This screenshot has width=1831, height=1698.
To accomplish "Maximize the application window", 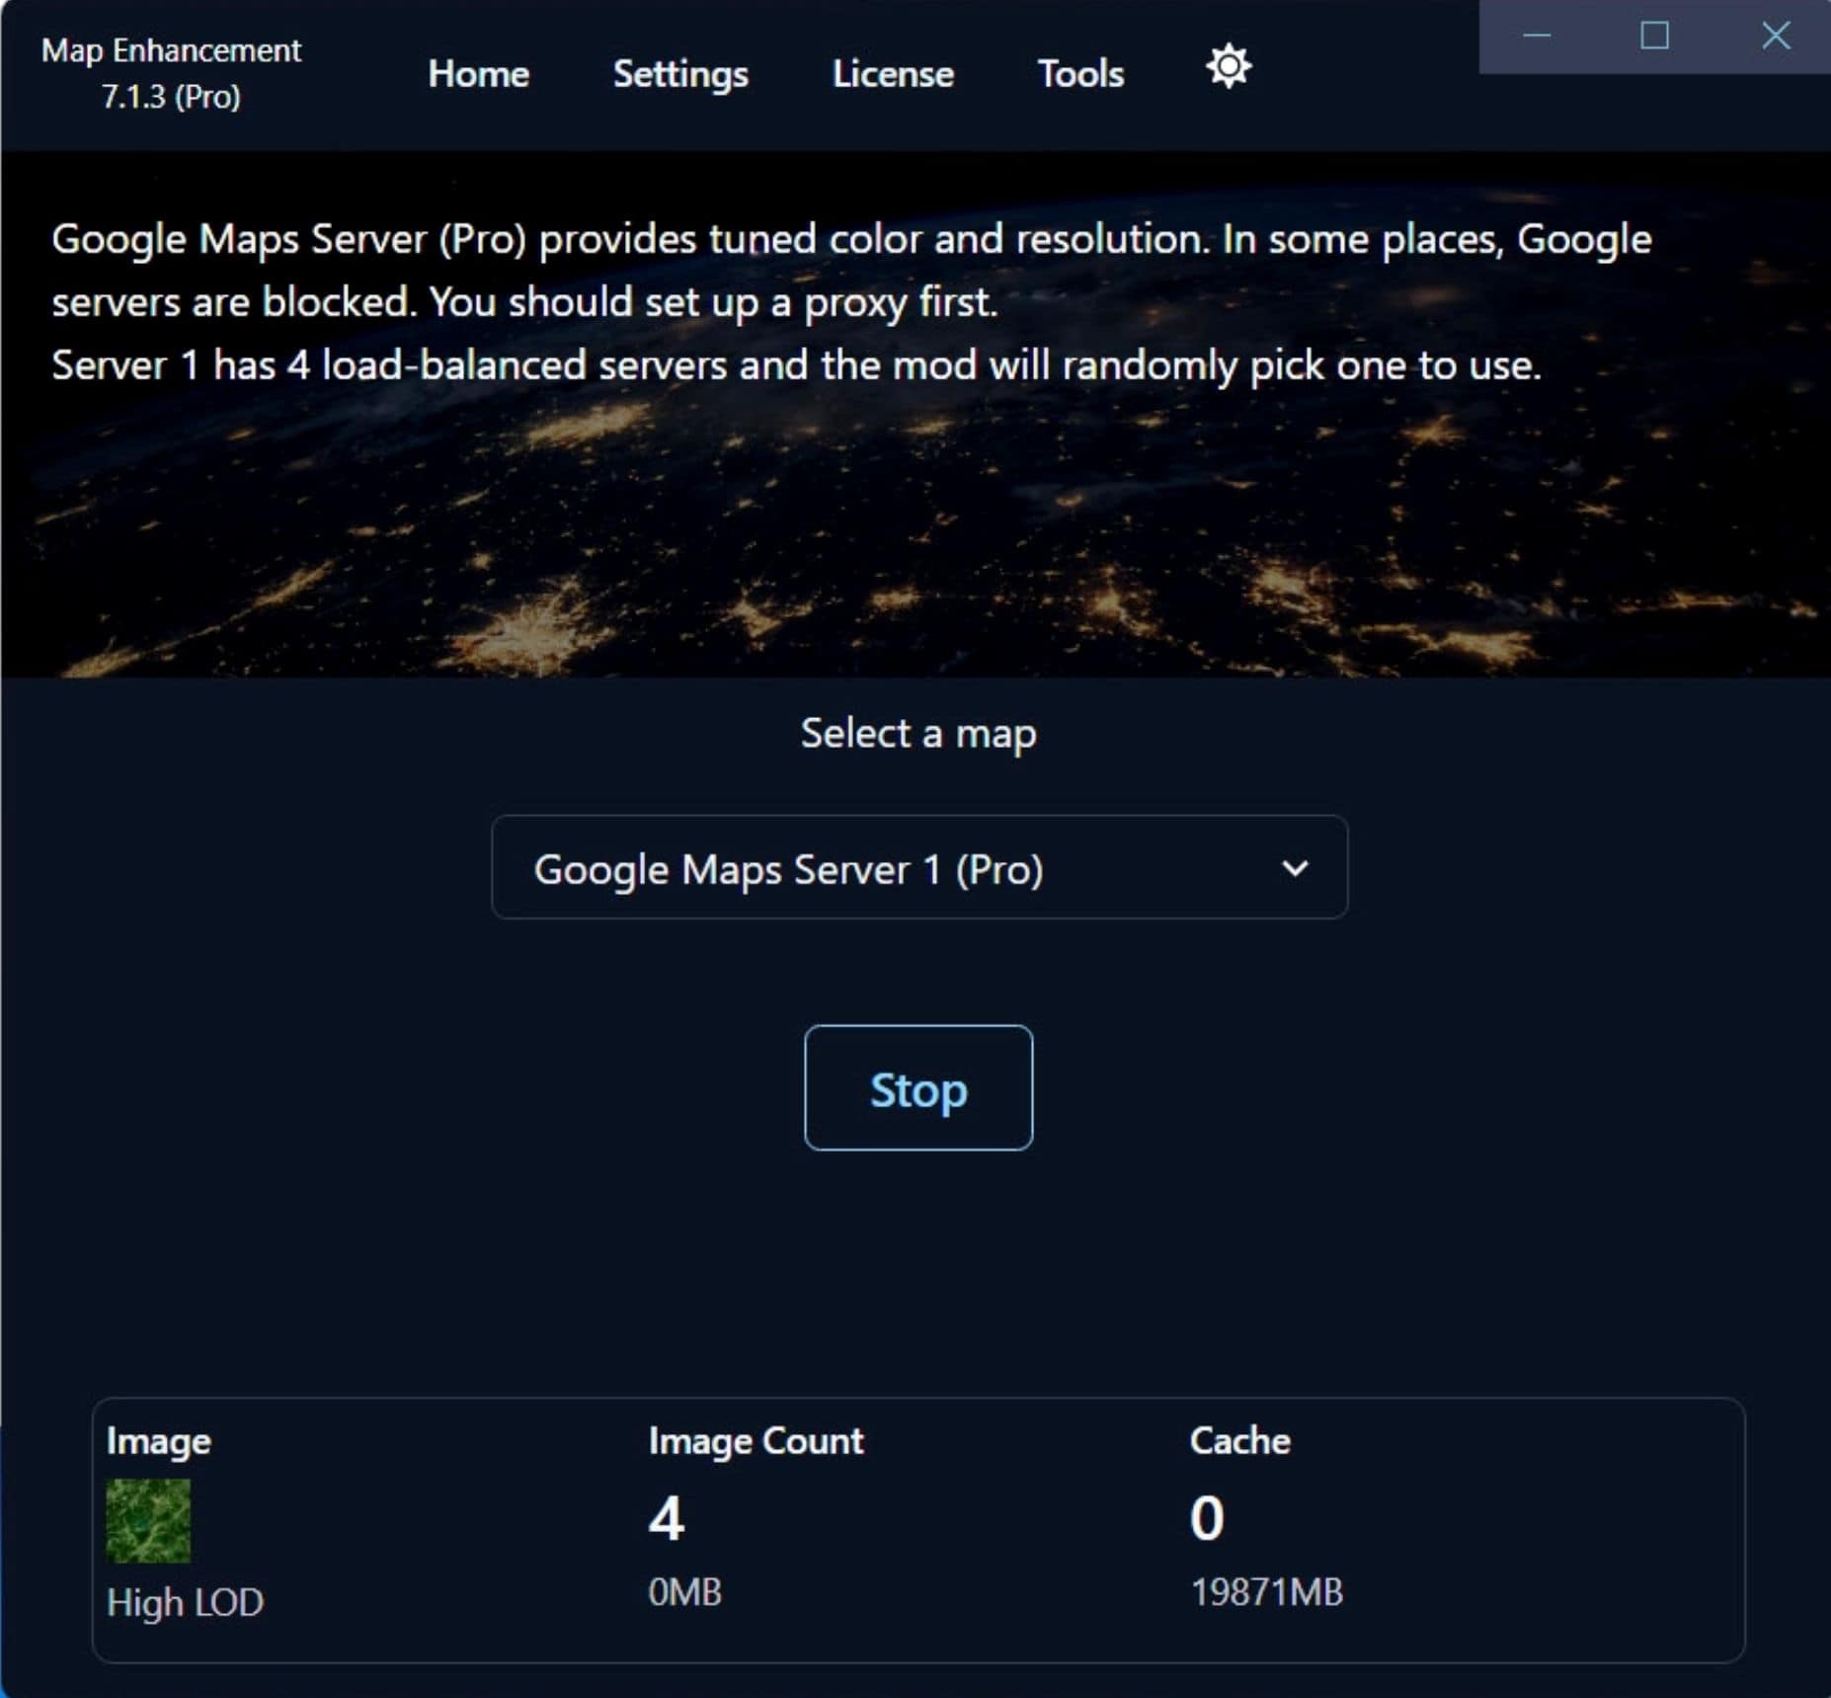I will (x=1654, y=37).
